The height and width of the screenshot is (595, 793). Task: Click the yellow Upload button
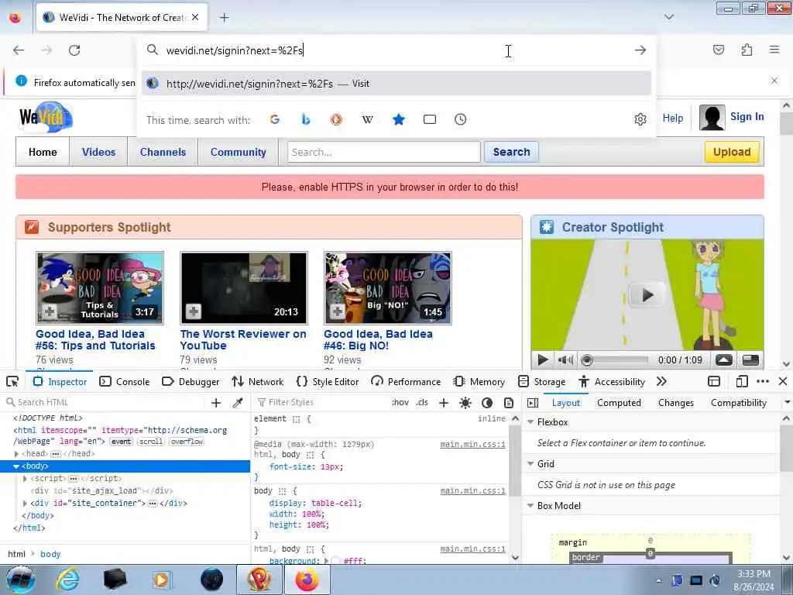tap(732, 152)
